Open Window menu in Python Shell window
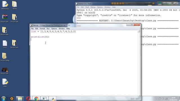The width and height of the screenshot is (180, 101). pyautogui.click(x=107, y=7)
